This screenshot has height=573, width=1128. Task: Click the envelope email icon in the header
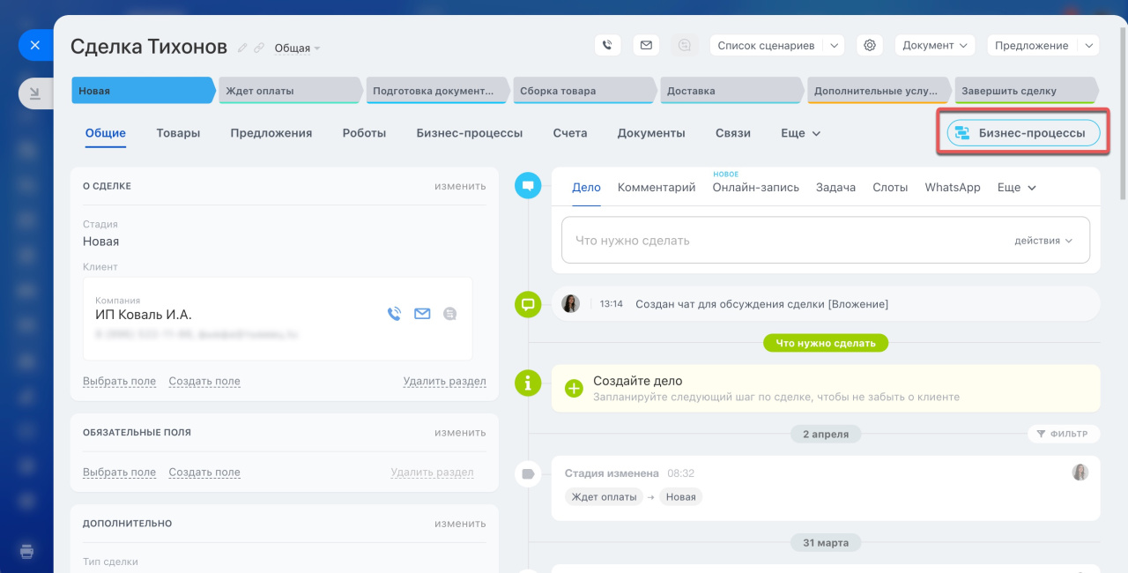(646, 45)
